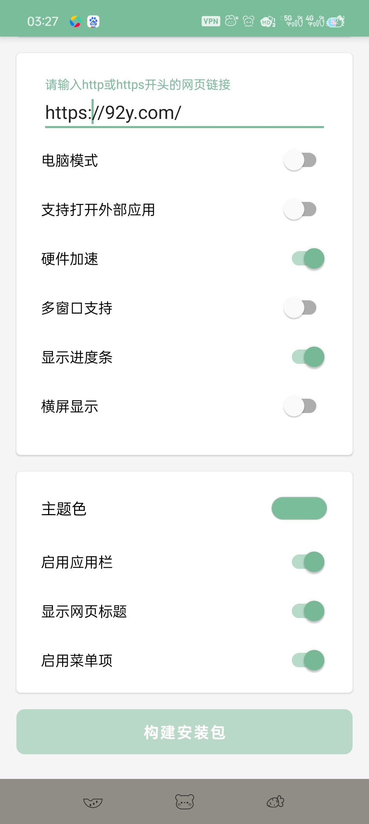Disable 显示进度条 progress bar switch
Image resolution: width=369 pixels, height=824 pixels.
coord(307,357)
